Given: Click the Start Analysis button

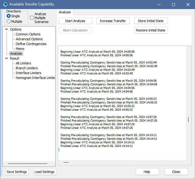Looking at the screenshot, I should [75, 21].
